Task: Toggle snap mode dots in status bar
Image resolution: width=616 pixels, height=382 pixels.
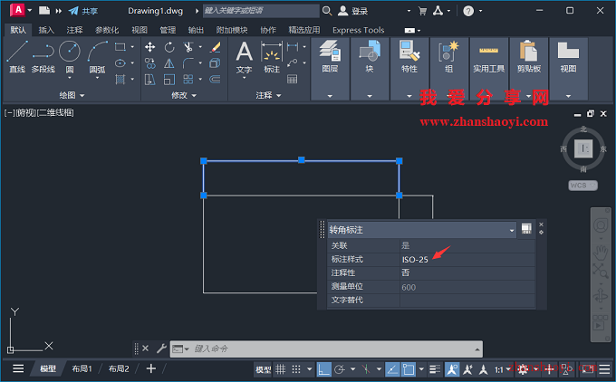Action: (296, 369)
